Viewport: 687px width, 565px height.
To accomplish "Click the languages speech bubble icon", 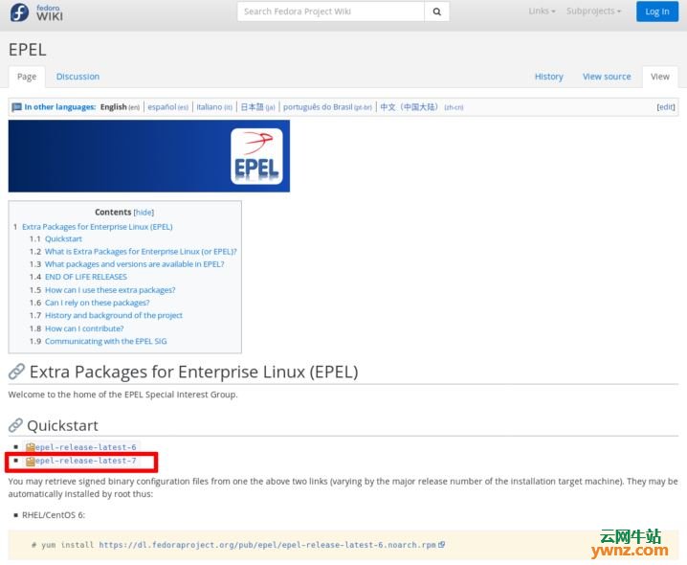I will click(16, 107).
